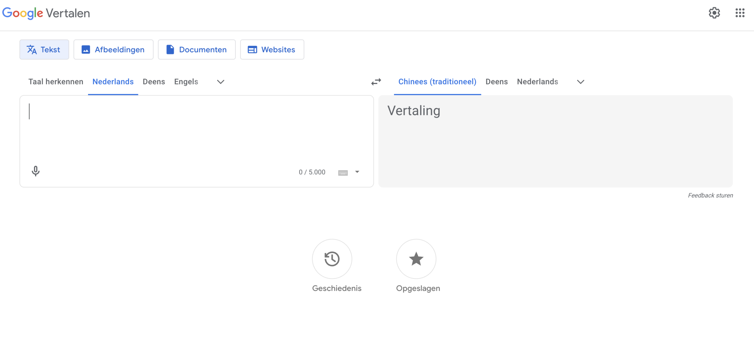Select Chinees (traditioneel) target language

click(x=437, y=82)
